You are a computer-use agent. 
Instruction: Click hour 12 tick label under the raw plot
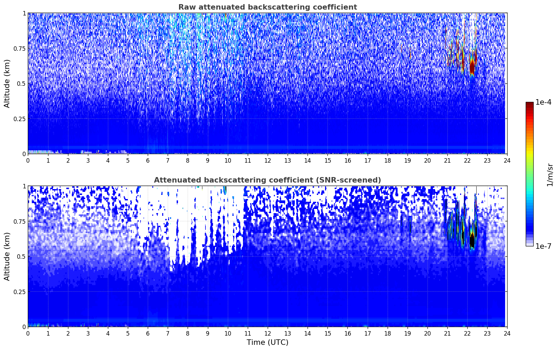(268, 160)
